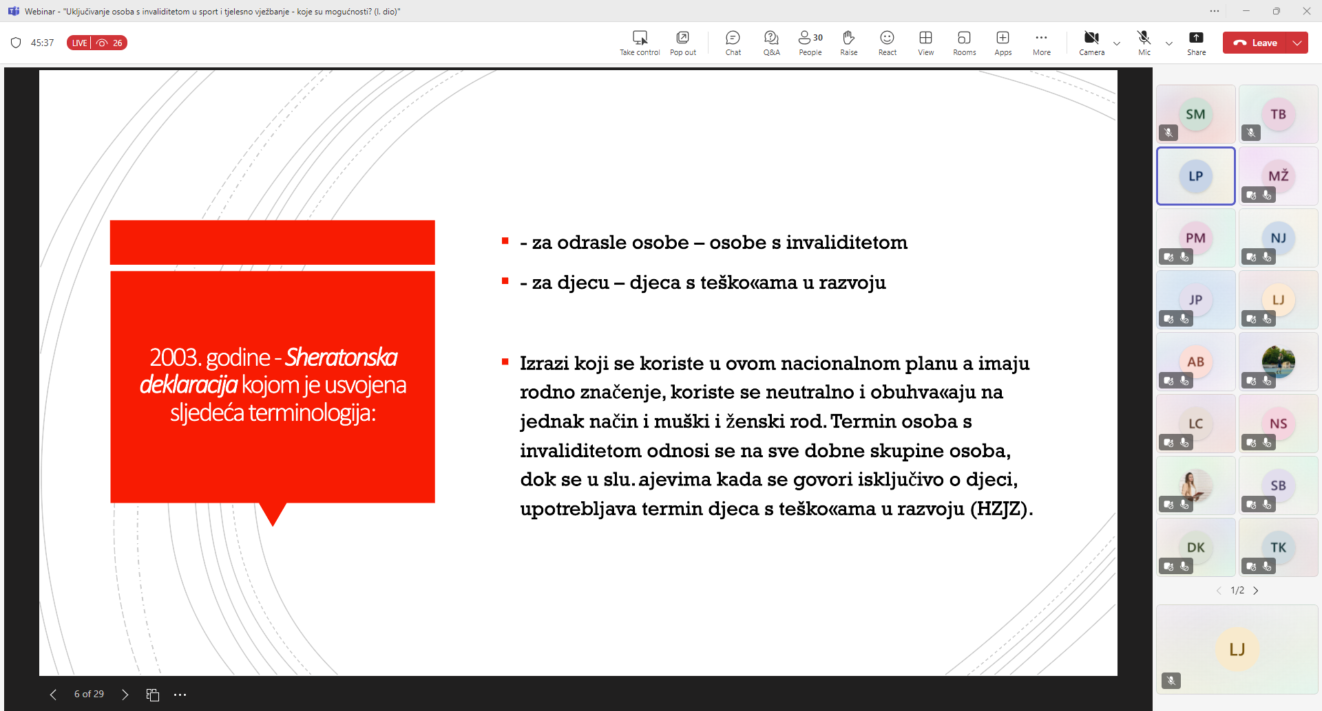
Task: Click the viewer count 26
Action: 110,43
